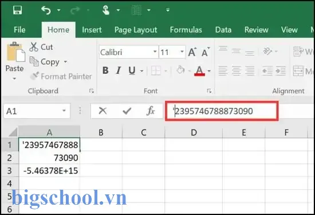Click the Copy button
The image size is (315, 215).
[45, 62]
